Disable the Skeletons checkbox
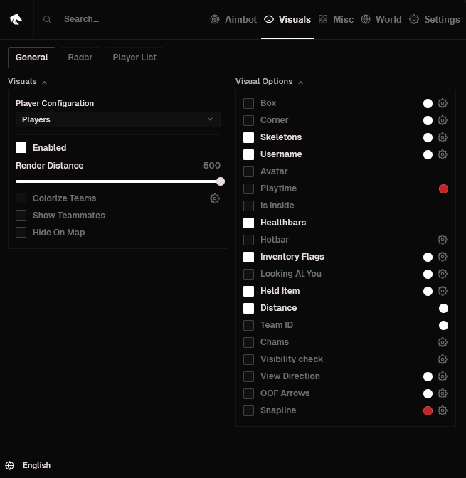 pos(248,137)
